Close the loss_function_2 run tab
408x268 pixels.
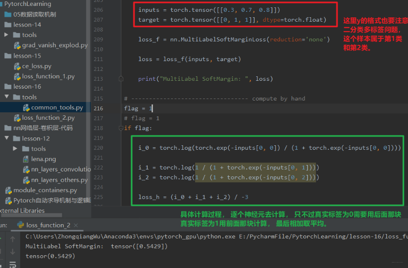point(76,225)
